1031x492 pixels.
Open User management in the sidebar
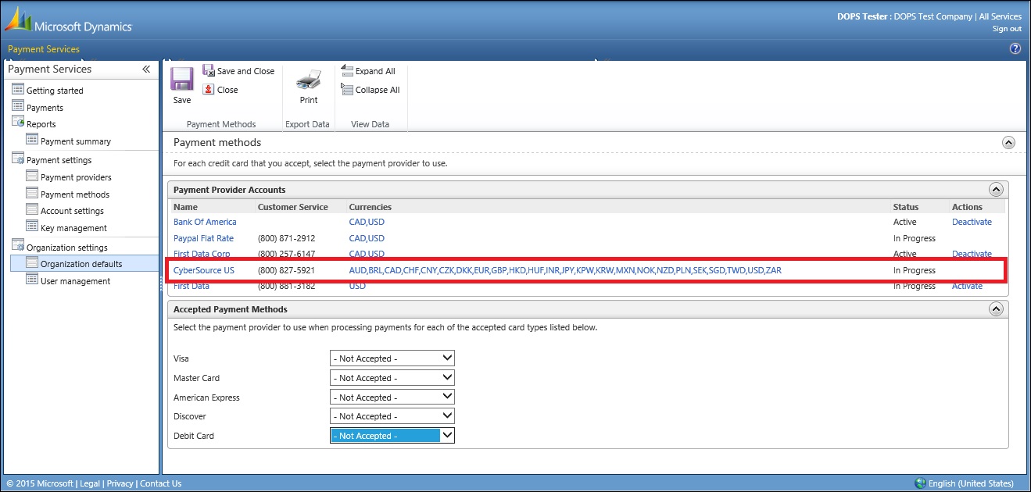75,281
